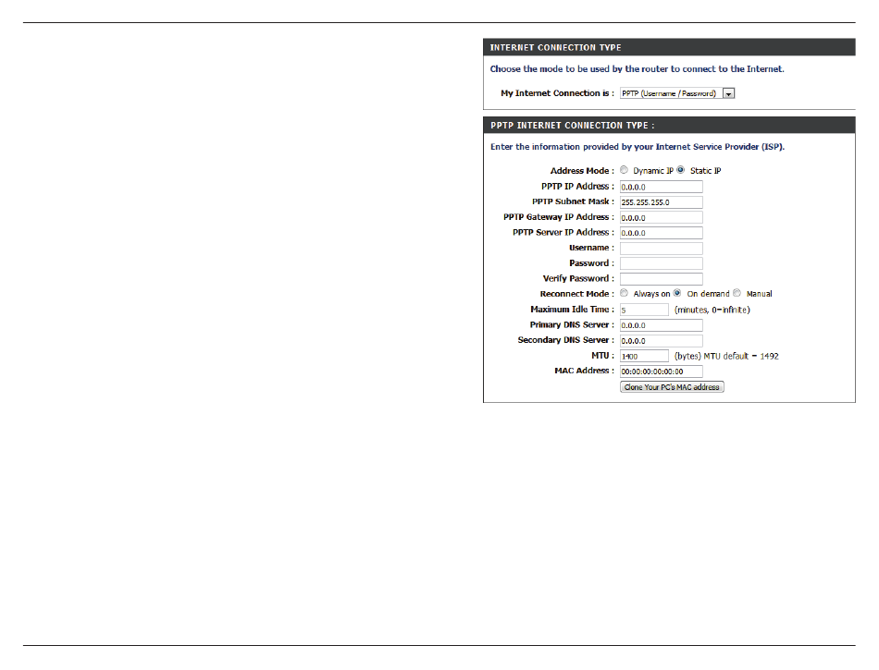This screenshot has height=670, width=879.
Task: Click the PPTP IP Address field
Action: pyautogui.click(x=661, y=187)
